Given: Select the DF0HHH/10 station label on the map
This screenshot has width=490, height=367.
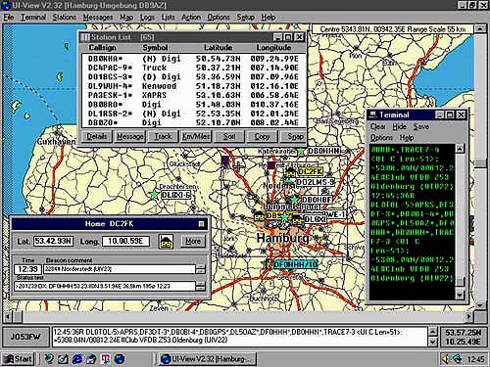Looking at the screenshot, I should pos(295,264).
